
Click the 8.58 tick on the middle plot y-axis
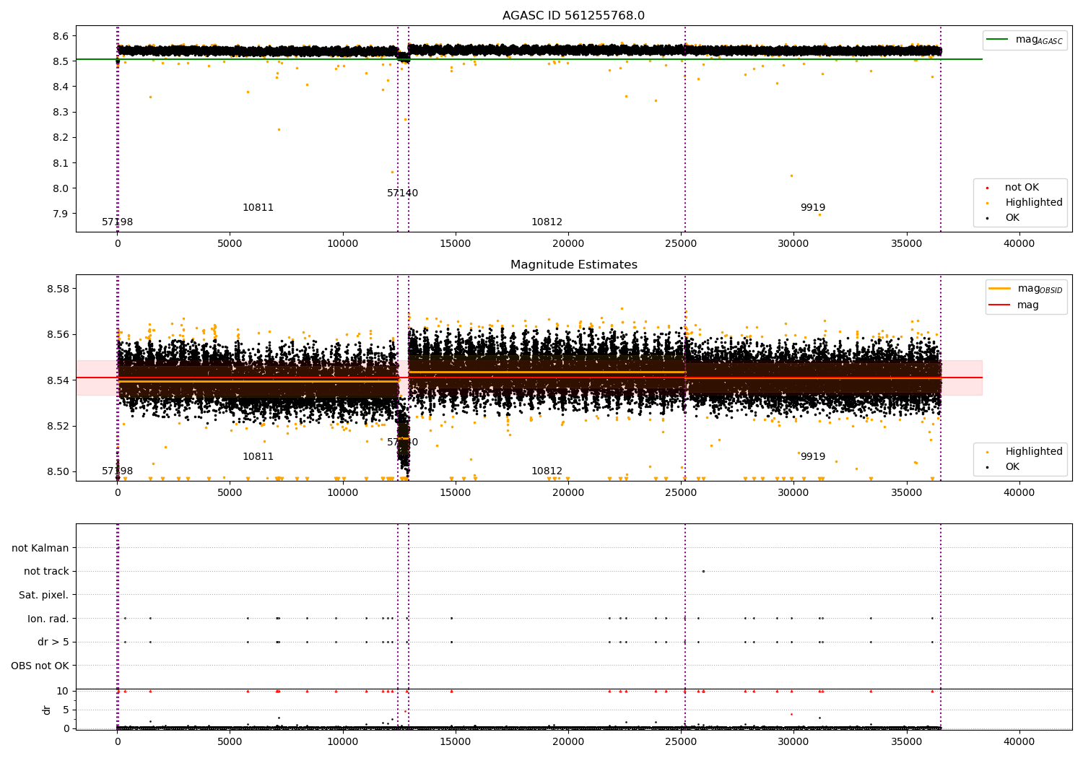tap(58, 289)
